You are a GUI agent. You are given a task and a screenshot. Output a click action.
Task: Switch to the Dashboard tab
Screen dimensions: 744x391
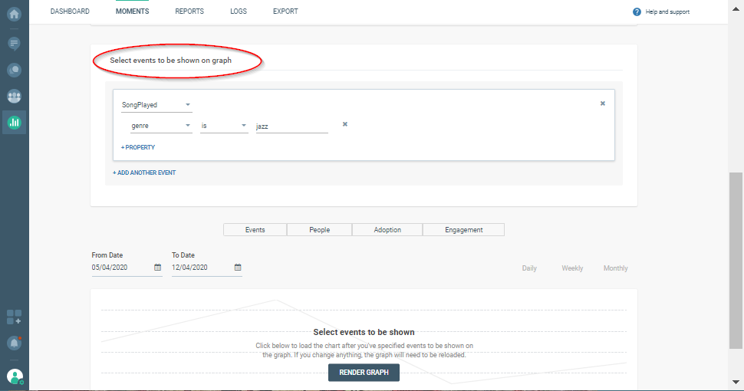click(x=70, y=11)
